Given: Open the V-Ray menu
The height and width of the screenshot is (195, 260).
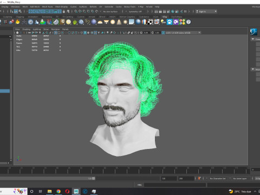Looking at the screenshot, I should pyautogui.click(x=141, y=6).
